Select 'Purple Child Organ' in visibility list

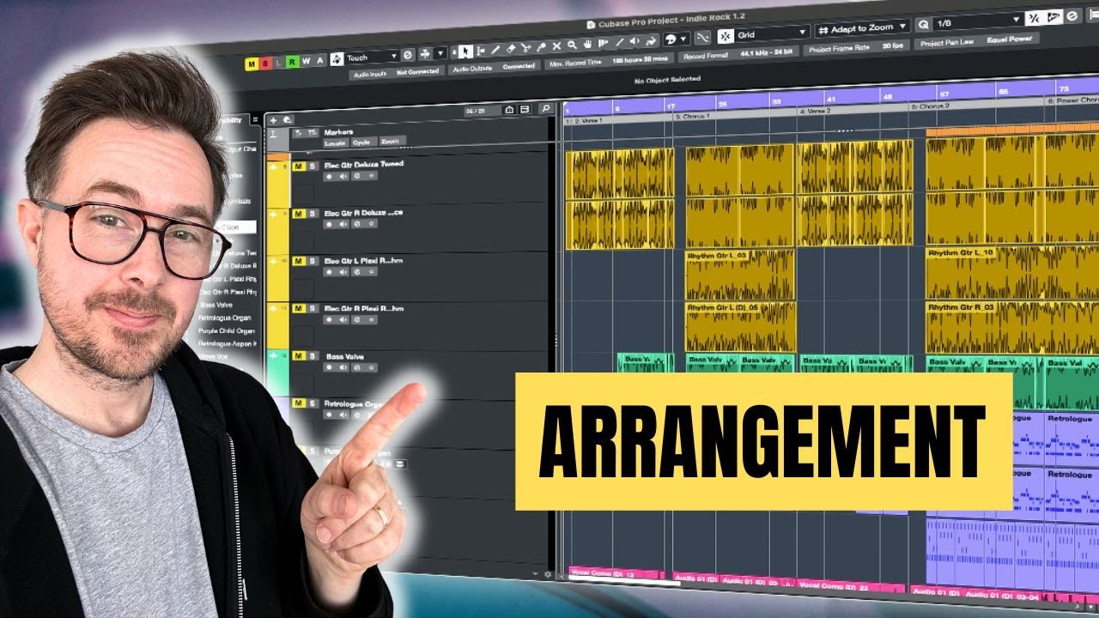[228, 331]
